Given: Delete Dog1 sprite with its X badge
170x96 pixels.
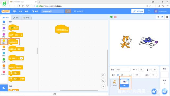Looking at the screenshot, I should coord(127,81).
